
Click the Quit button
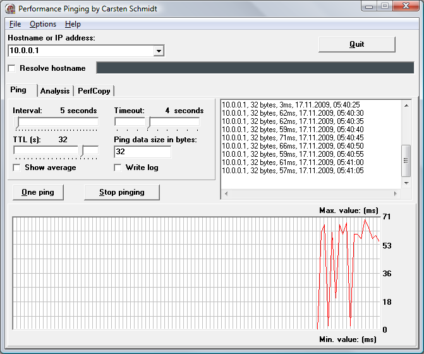coord(356,44)
